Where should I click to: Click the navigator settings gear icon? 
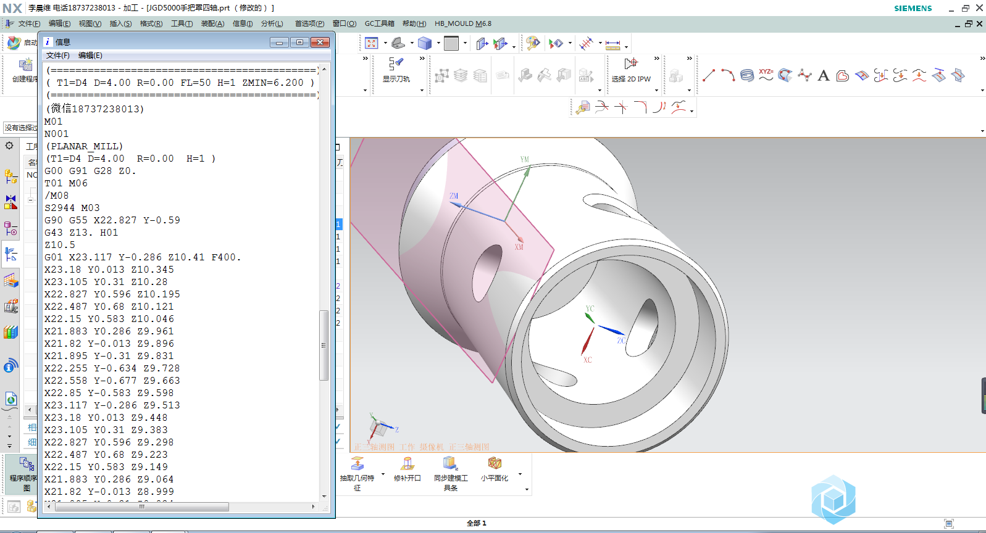coord(9,146)
